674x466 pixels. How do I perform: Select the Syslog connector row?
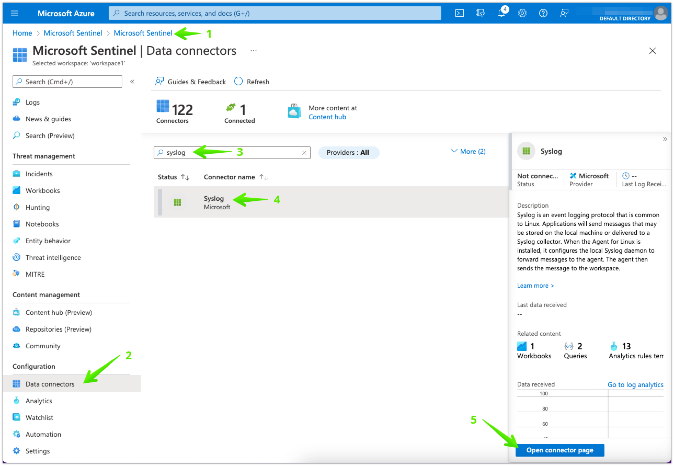(331, 202)
